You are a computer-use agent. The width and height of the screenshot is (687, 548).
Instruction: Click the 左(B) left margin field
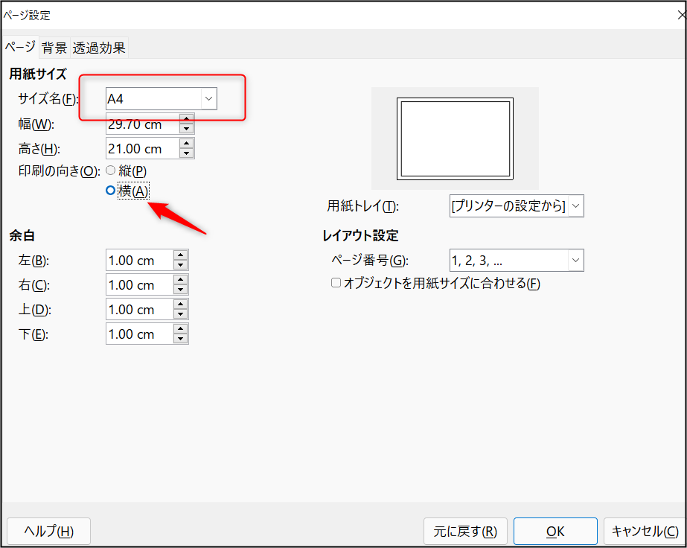(x=140, y=261)
